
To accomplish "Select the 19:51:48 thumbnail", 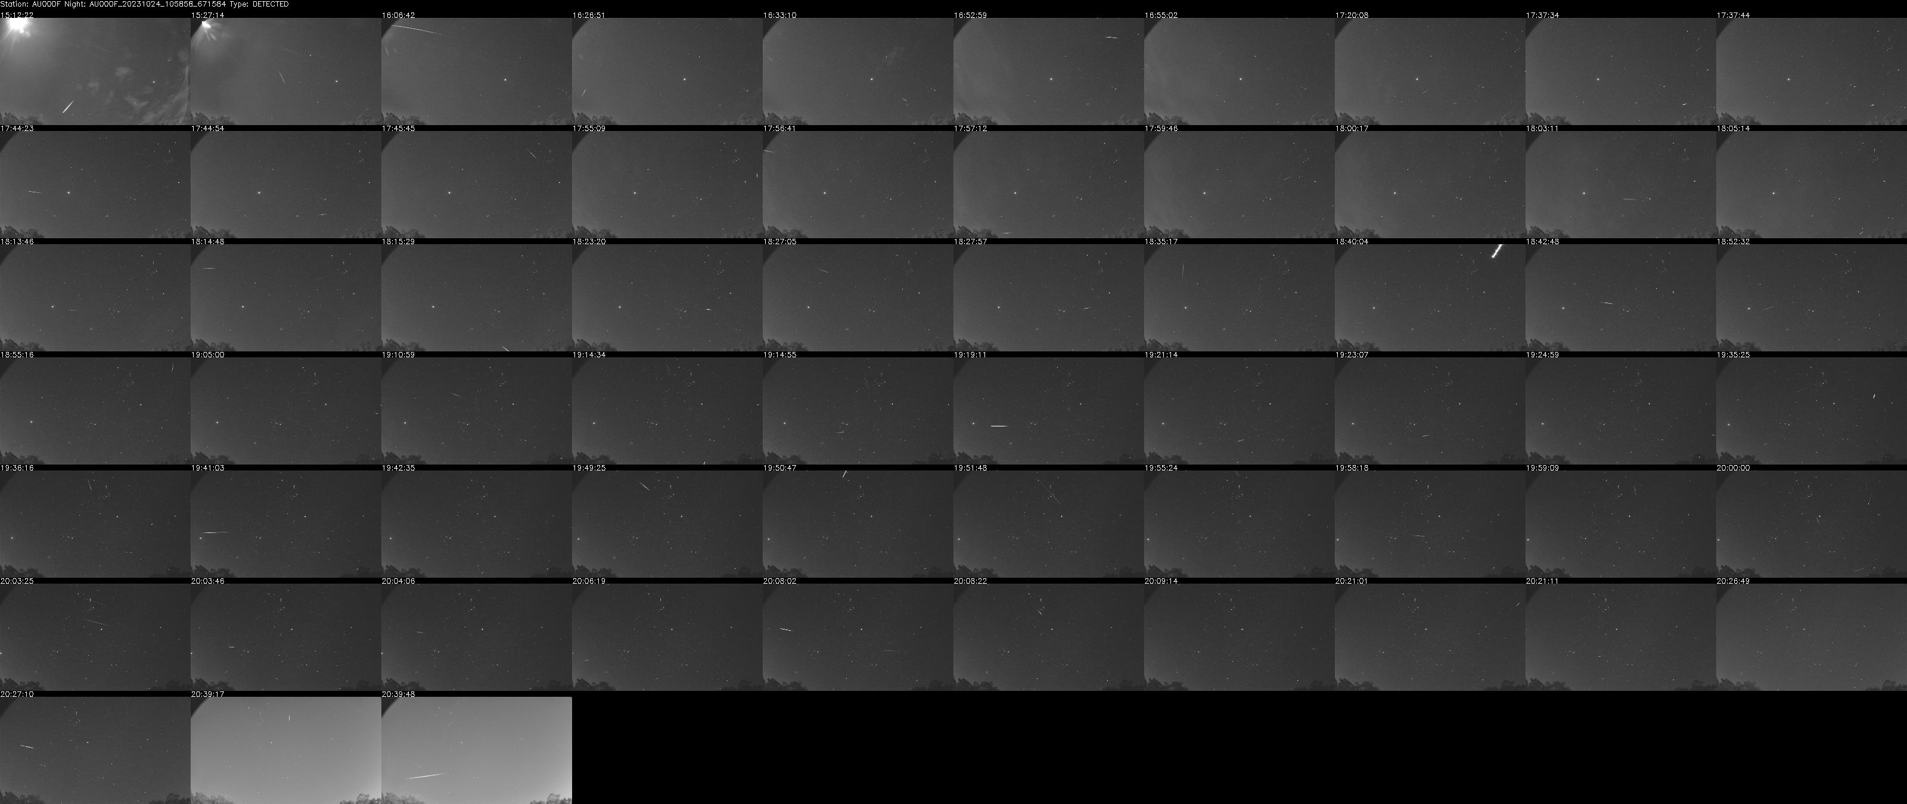I will click(x=1048, y=523).
